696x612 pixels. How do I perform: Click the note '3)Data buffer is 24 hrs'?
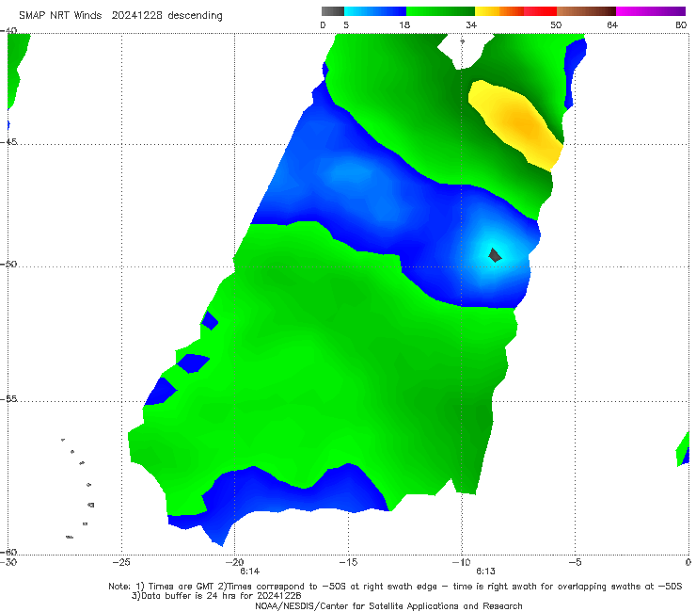click(x=216, y=596)
